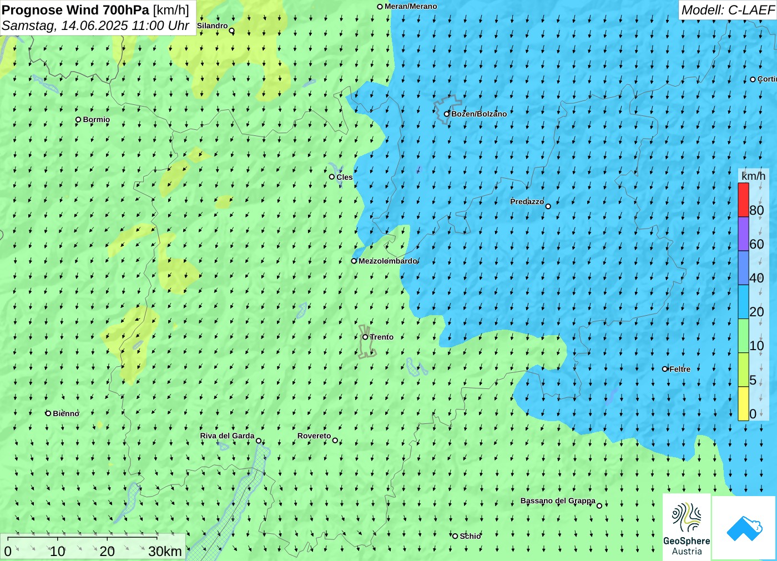This screenshot has height=561, width=777.
Task: Select the '0' label on the distance scale bar
Action: click(8, 551)
